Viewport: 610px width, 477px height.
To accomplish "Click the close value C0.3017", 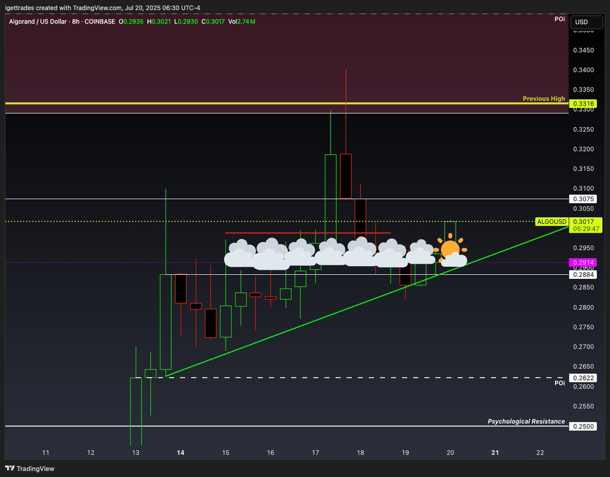I will click(214, 22).
